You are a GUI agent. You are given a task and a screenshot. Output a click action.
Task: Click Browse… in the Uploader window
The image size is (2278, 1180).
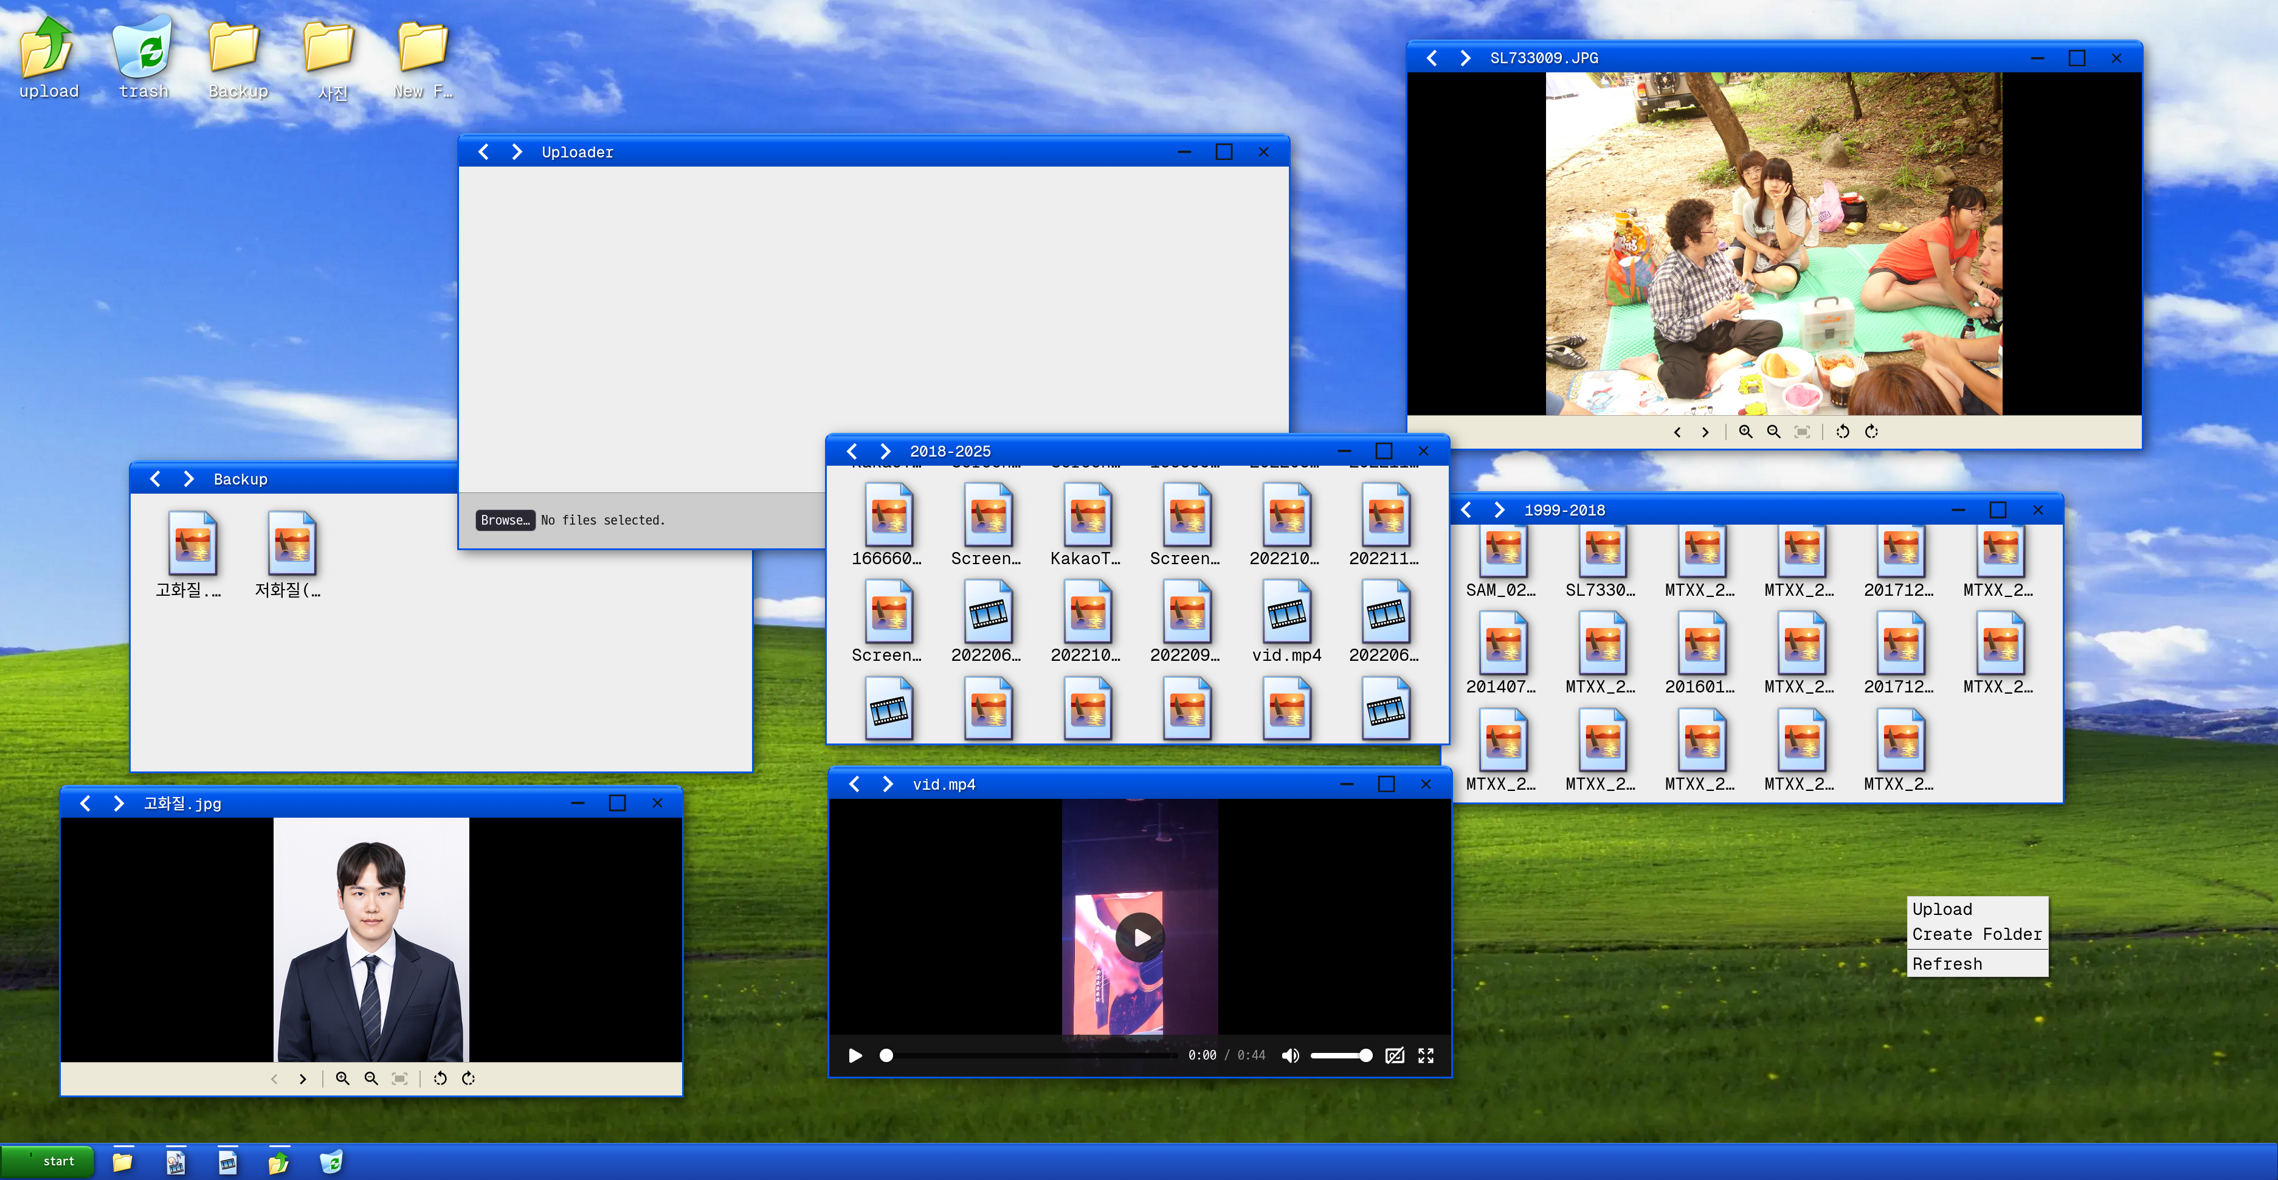(505, 520)
